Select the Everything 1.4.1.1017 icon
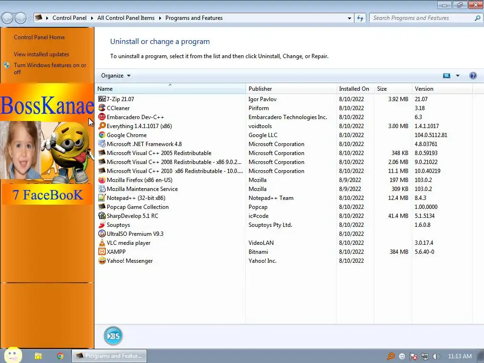Screen dimensions: 484x363 [x=102, y=126]
